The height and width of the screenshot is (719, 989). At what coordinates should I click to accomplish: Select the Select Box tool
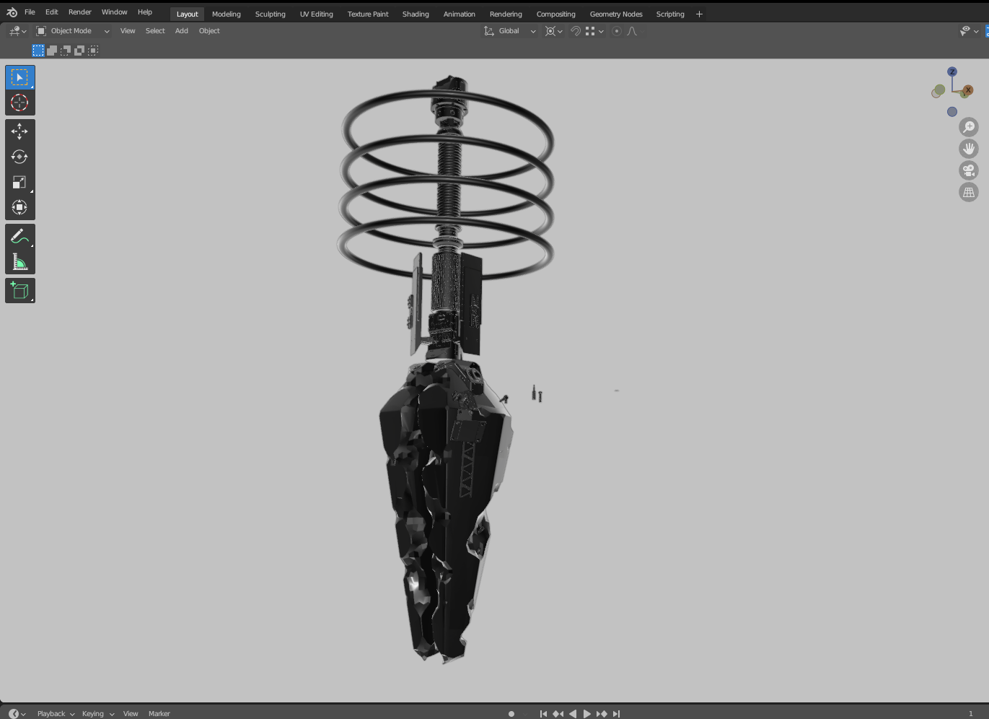tap(19, 77)
